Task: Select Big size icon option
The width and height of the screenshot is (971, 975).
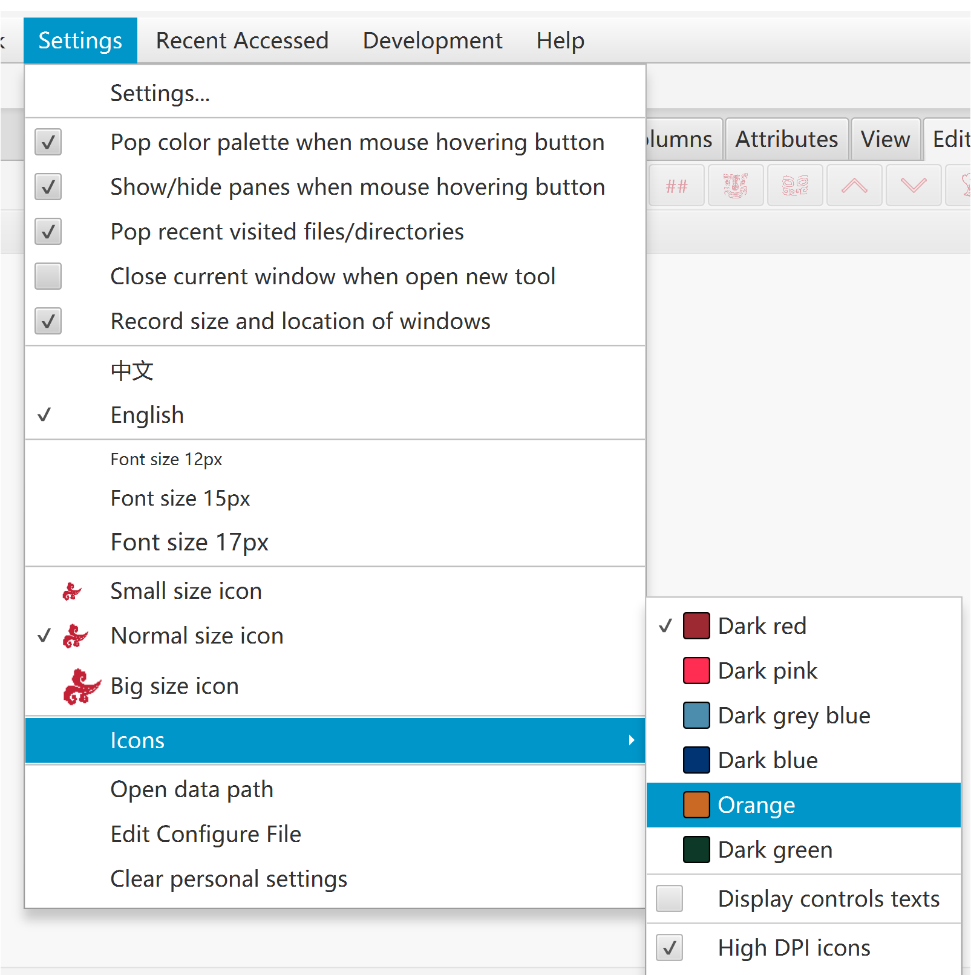Action: [335, 686]
